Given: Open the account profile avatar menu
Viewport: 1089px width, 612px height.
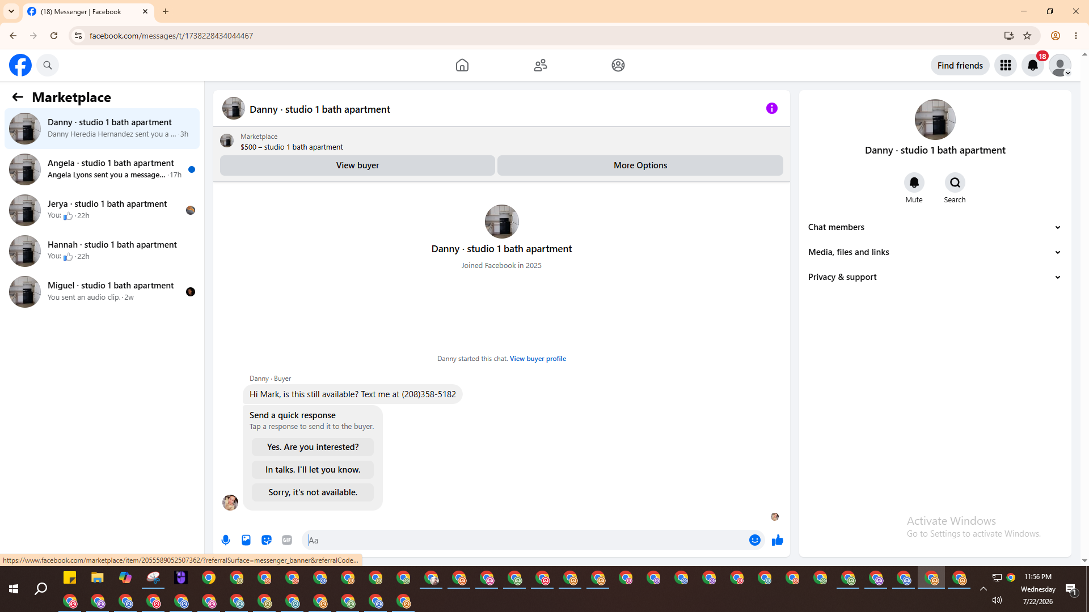Looking at the screenshot, I should (1060, 65).
